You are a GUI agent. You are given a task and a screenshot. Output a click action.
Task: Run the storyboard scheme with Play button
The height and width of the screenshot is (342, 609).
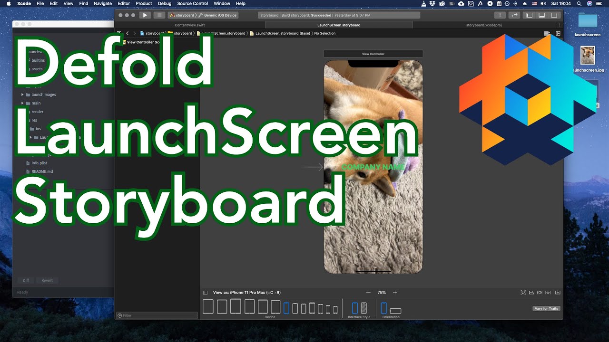[145, 15]
